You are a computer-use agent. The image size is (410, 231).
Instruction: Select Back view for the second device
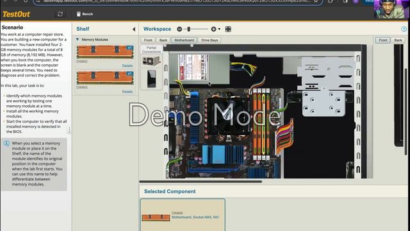[x=398, y=40]
